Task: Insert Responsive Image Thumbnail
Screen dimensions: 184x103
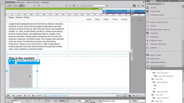Action: [160, 29]
